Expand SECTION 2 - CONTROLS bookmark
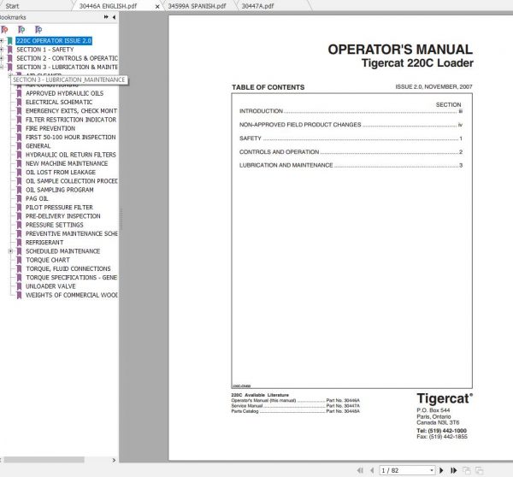 2,58
